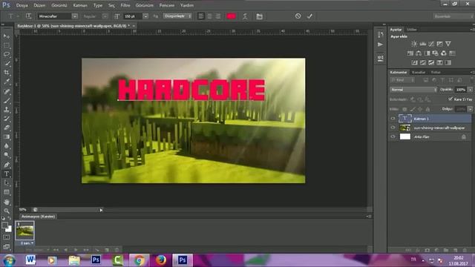Open the foreground color picker
The image size is (475, 267).
click(4, 225)
